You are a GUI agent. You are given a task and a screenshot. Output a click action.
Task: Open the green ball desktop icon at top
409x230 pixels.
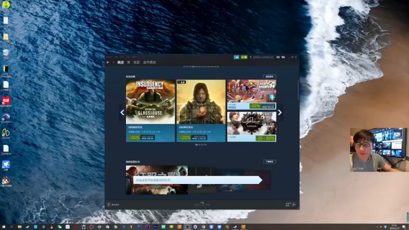click(x=6, y=5)
